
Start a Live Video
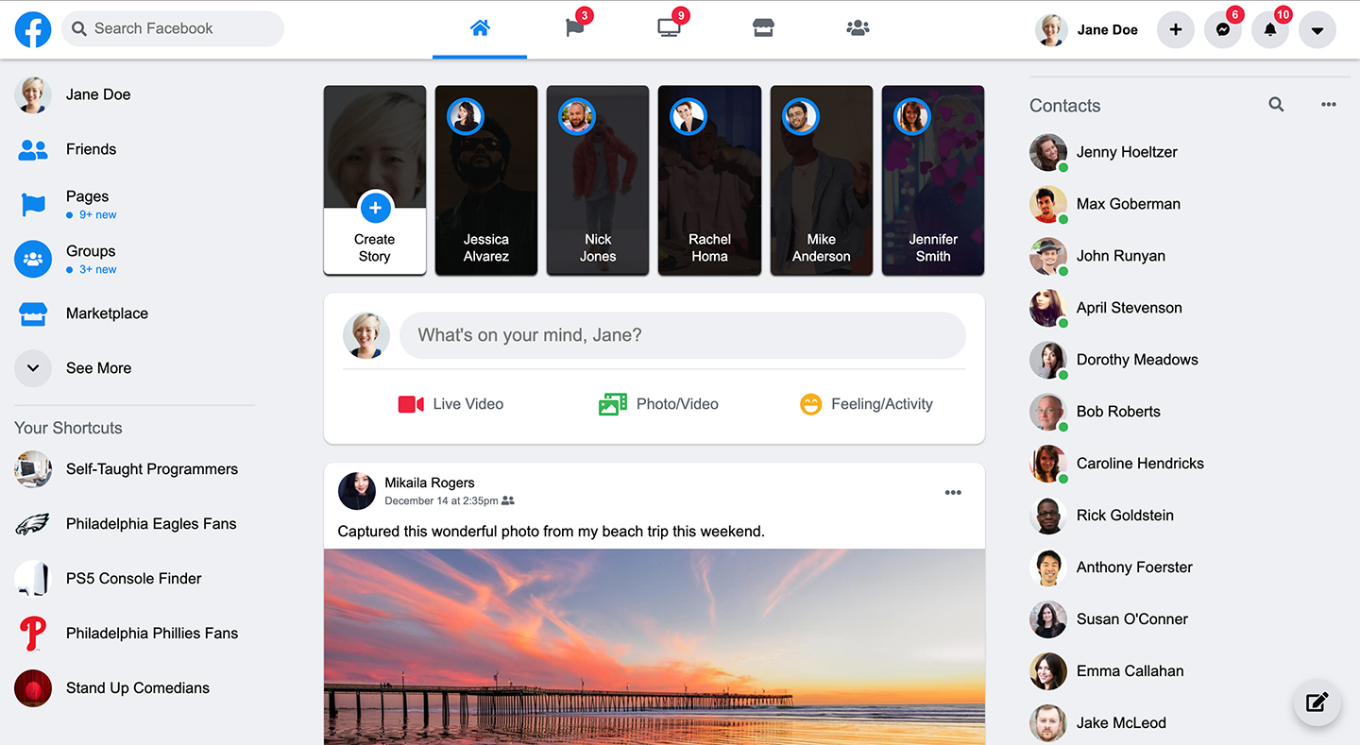(450, 403)
